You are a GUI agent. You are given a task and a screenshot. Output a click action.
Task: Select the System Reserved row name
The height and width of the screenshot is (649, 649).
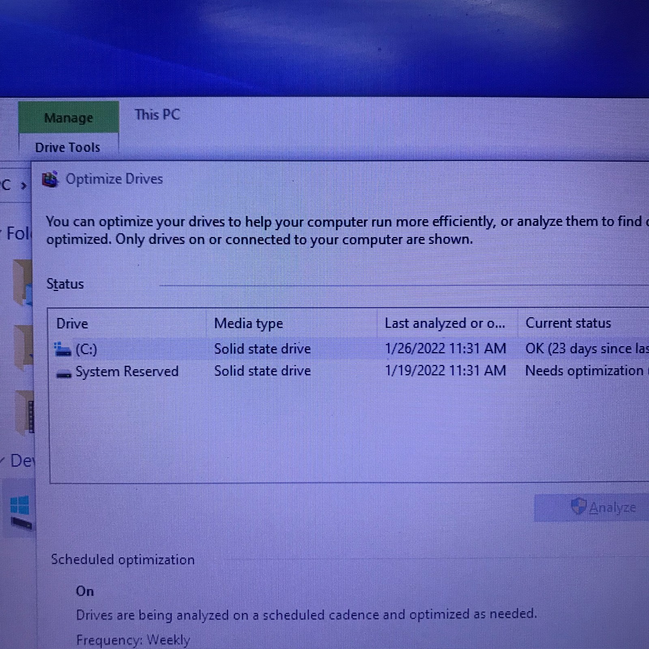[x=127, y=371]
